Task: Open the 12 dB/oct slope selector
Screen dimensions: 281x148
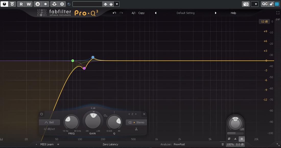Action: coord(49,129)
